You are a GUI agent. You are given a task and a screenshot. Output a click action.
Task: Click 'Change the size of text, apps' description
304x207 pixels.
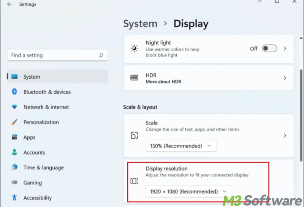click(x=192, y=129)
